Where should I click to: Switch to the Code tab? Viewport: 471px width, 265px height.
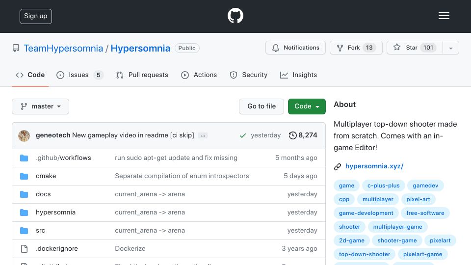tap(30, 75)
